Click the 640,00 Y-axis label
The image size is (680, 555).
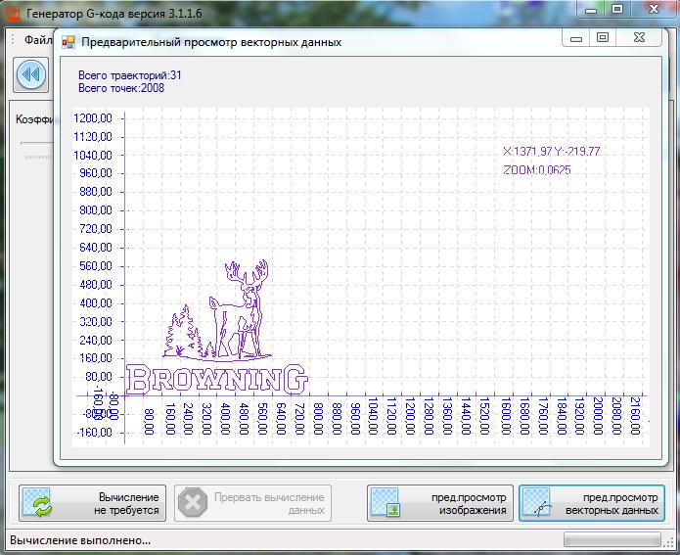(x=96, y=248)
